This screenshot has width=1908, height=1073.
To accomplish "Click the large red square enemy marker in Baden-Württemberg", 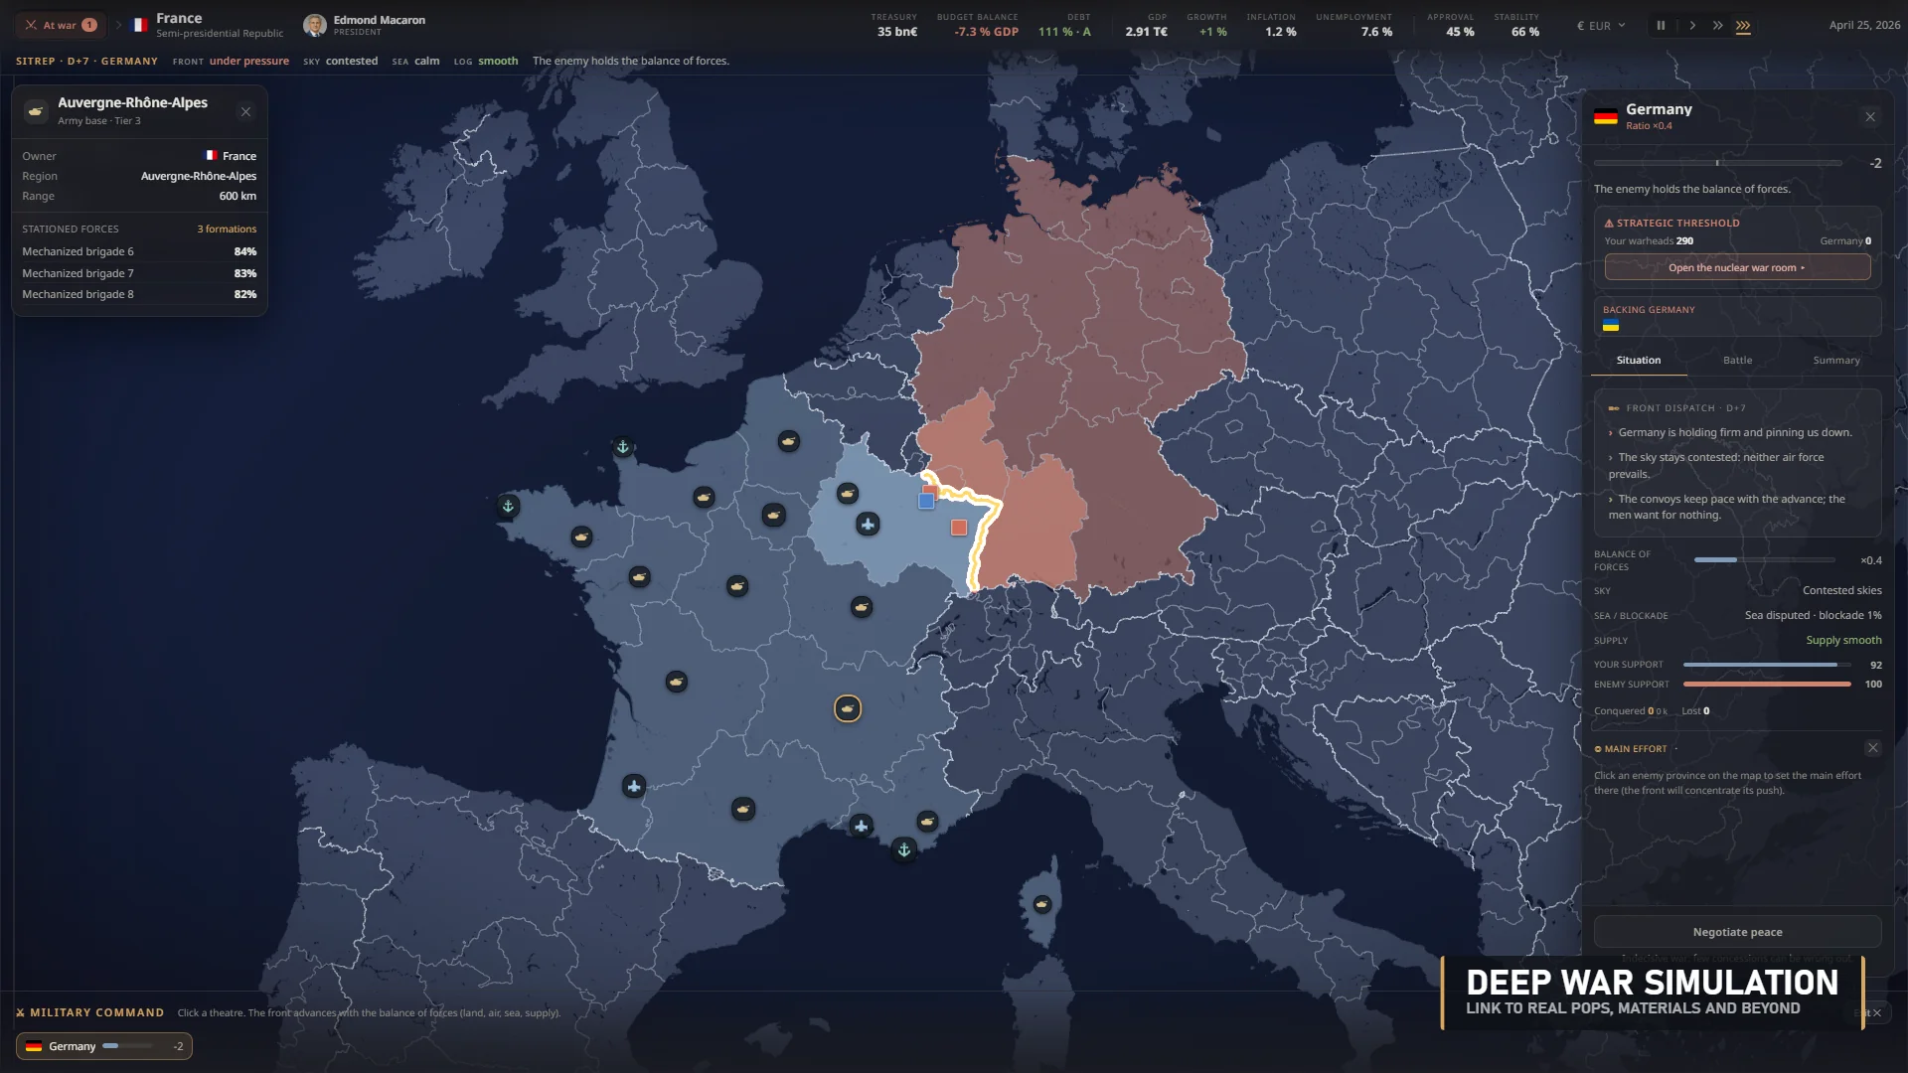I will (x=959, y=528).
